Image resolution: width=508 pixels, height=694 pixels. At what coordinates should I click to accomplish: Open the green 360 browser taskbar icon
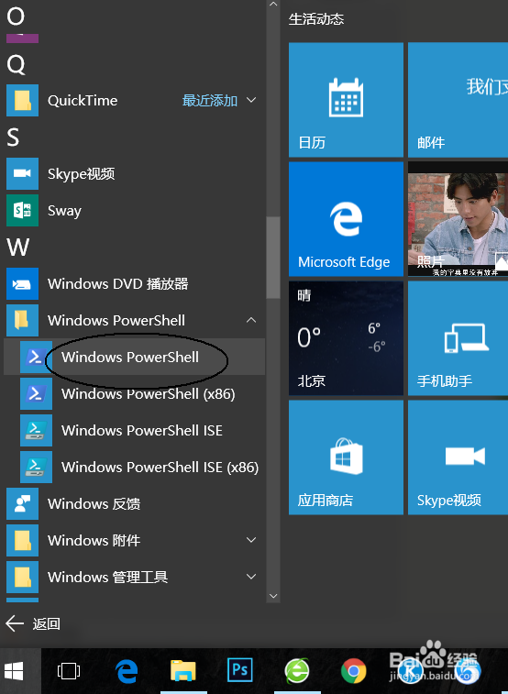click(297, 671)
